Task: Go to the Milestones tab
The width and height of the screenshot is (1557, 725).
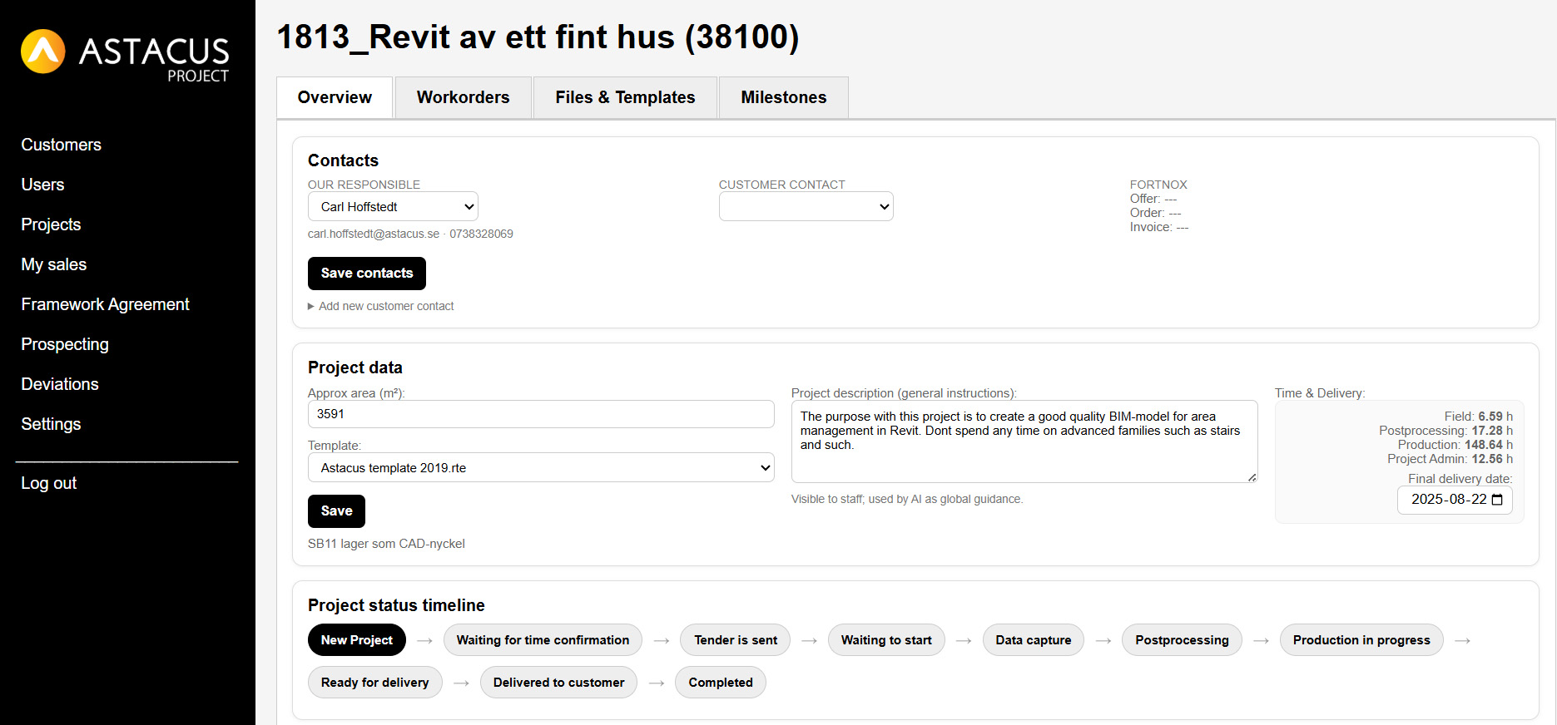Action: (783, 97)
